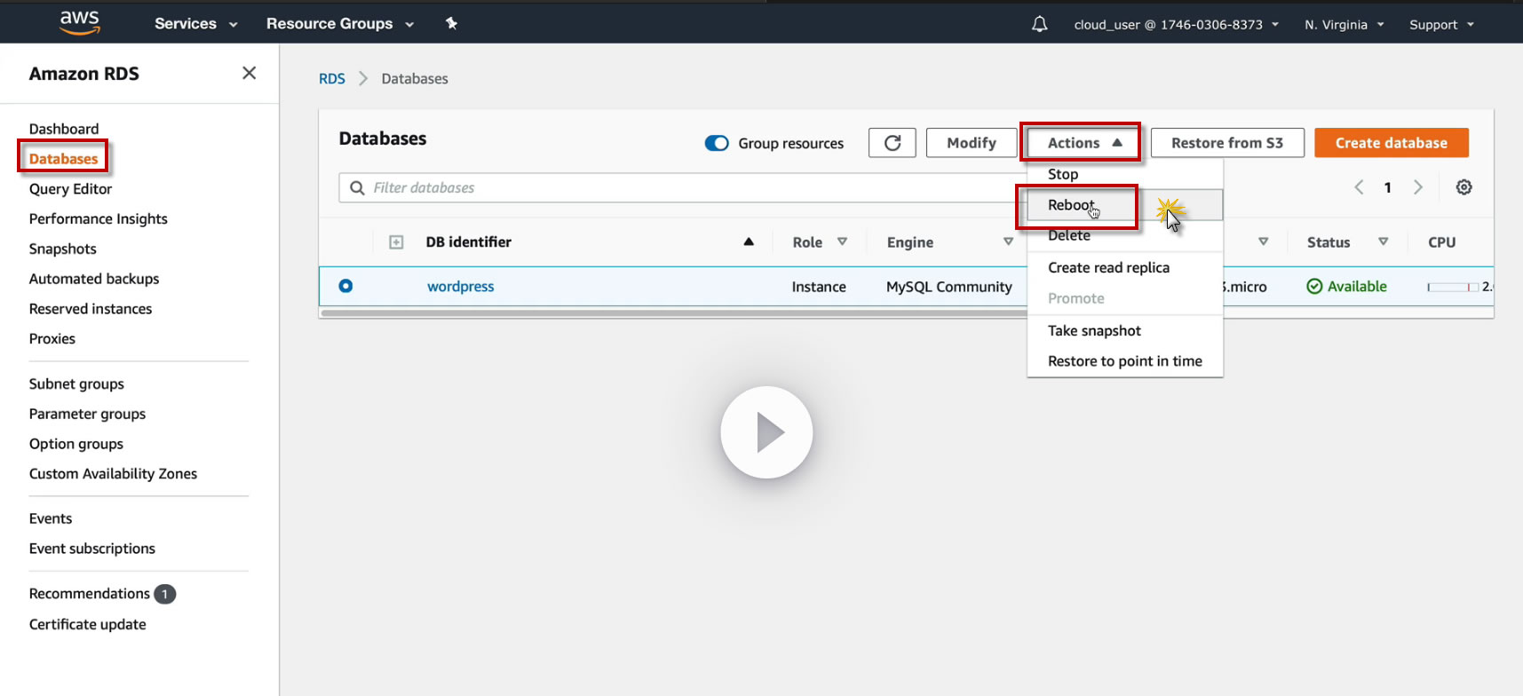This screenshot has width=1523, height=696.
Task: Click the Modify button
Action: [972, 143]
